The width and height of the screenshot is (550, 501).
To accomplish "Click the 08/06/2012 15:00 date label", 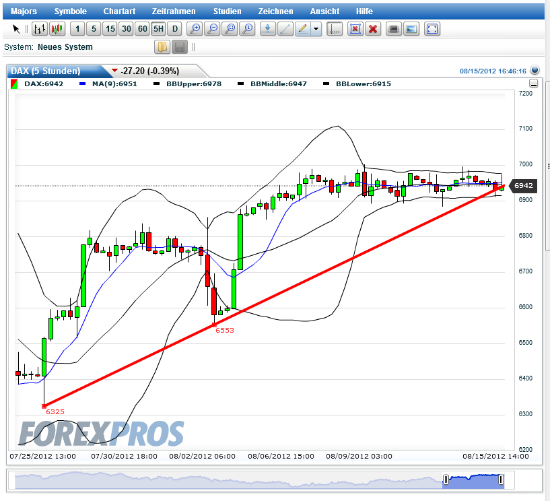I will (281, 456).
